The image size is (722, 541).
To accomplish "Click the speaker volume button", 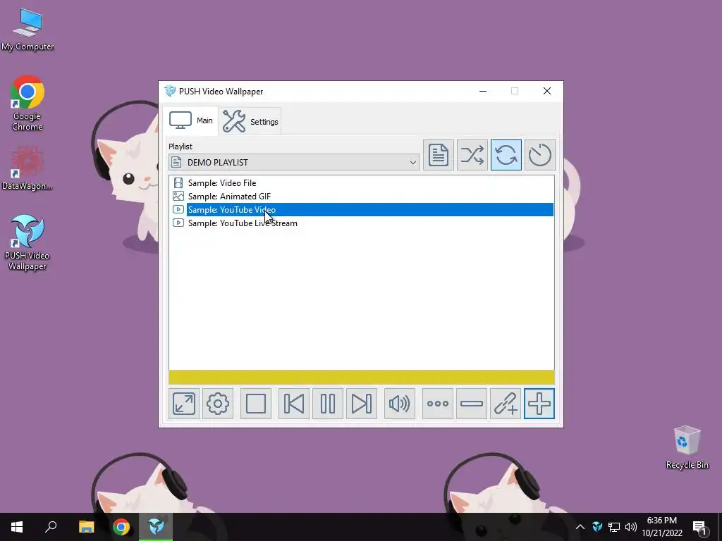I will pyautogui.click(x=400, y=404).
